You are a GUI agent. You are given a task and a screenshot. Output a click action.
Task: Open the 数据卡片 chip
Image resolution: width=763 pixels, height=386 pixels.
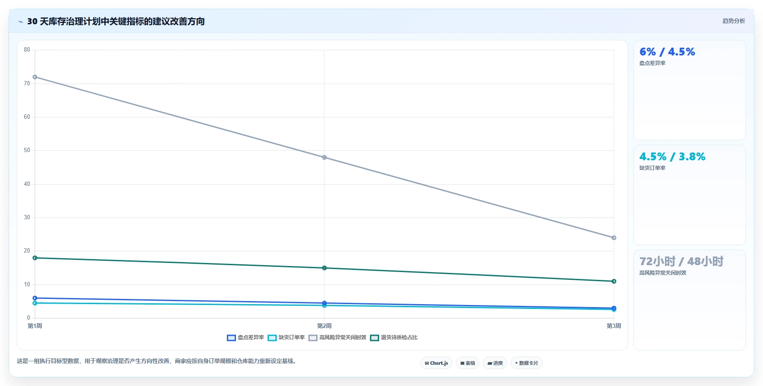coord(527,363)
